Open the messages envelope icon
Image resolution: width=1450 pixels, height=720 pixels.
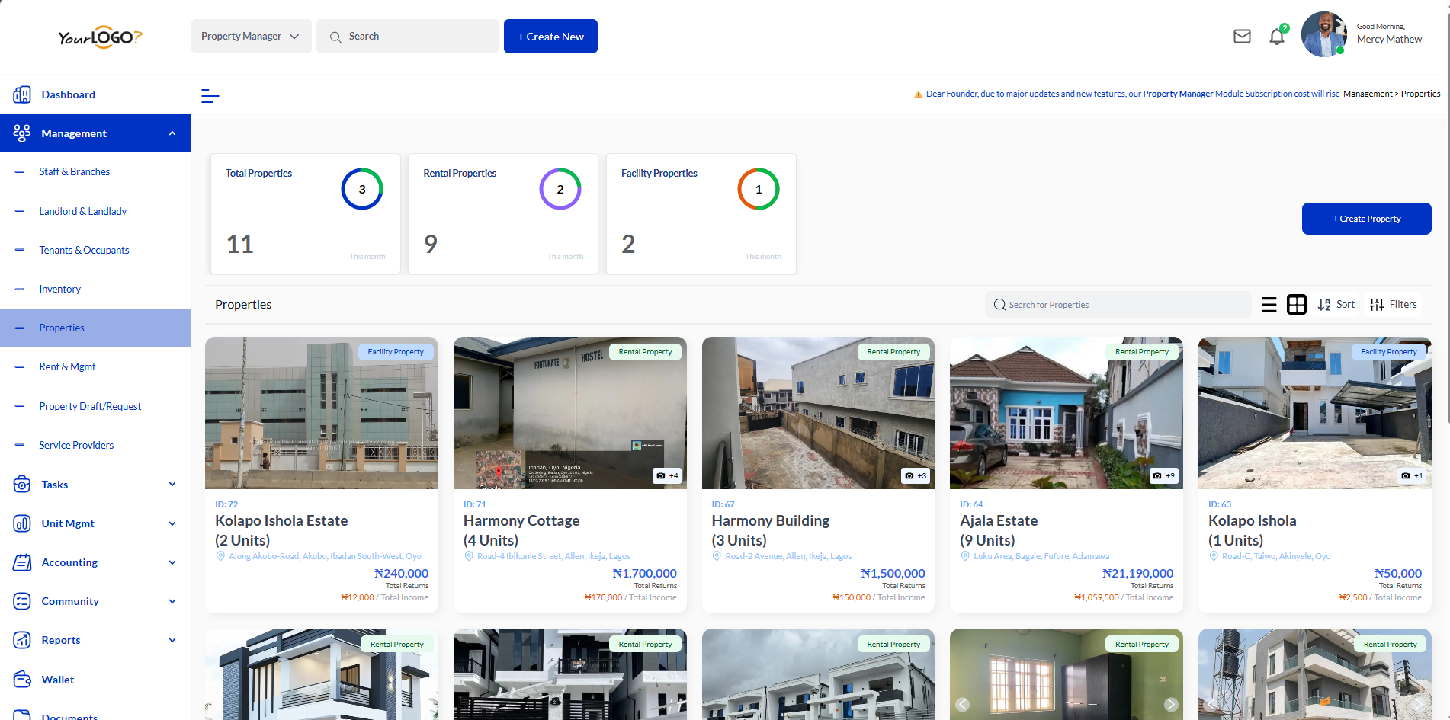[1242, 36]
